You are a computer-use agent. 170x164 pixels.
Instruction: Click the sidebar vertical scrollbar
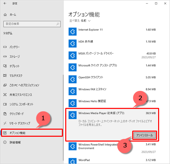[x=63, y=118]
